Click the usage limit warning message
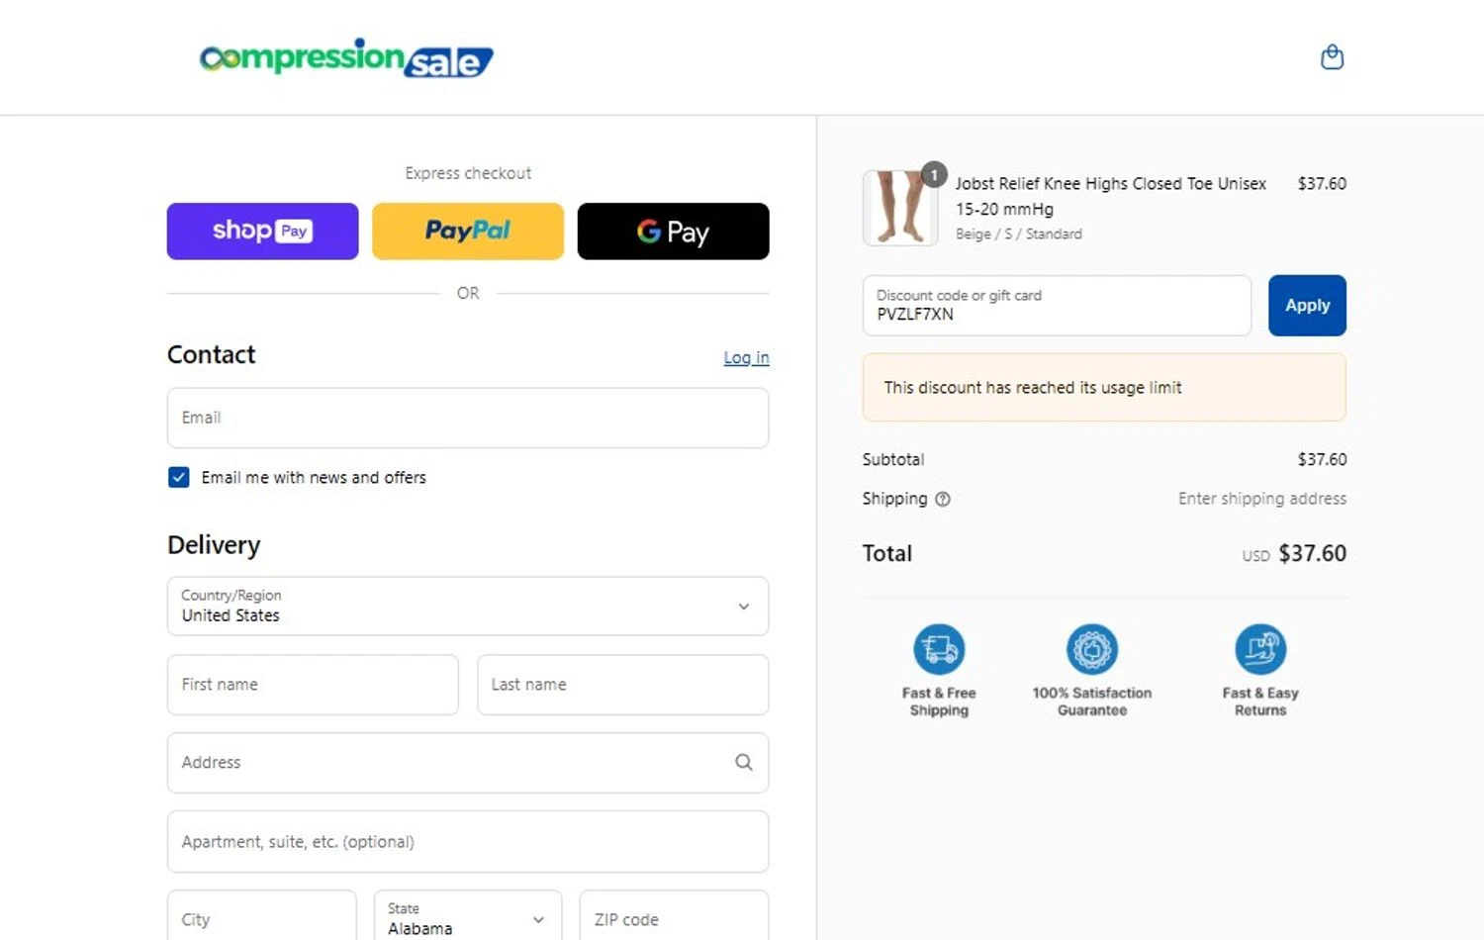This screenshot has height=940, width=1484. (1104, 388)
